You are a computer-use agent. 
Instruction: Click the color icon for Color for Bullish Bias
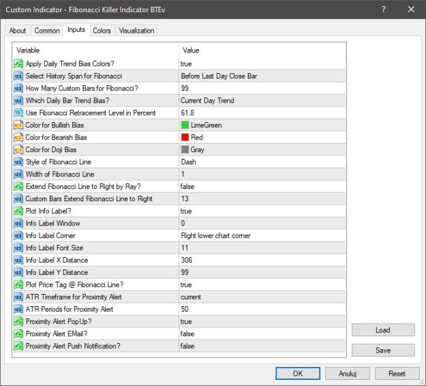coord(18,125)
